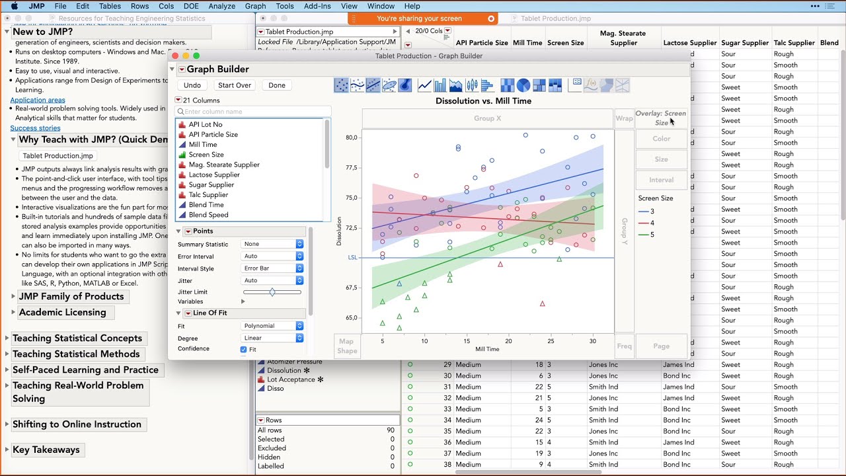Open the Graph menu
Viewport: 846px width, 476px height.
tap(255, 6)
